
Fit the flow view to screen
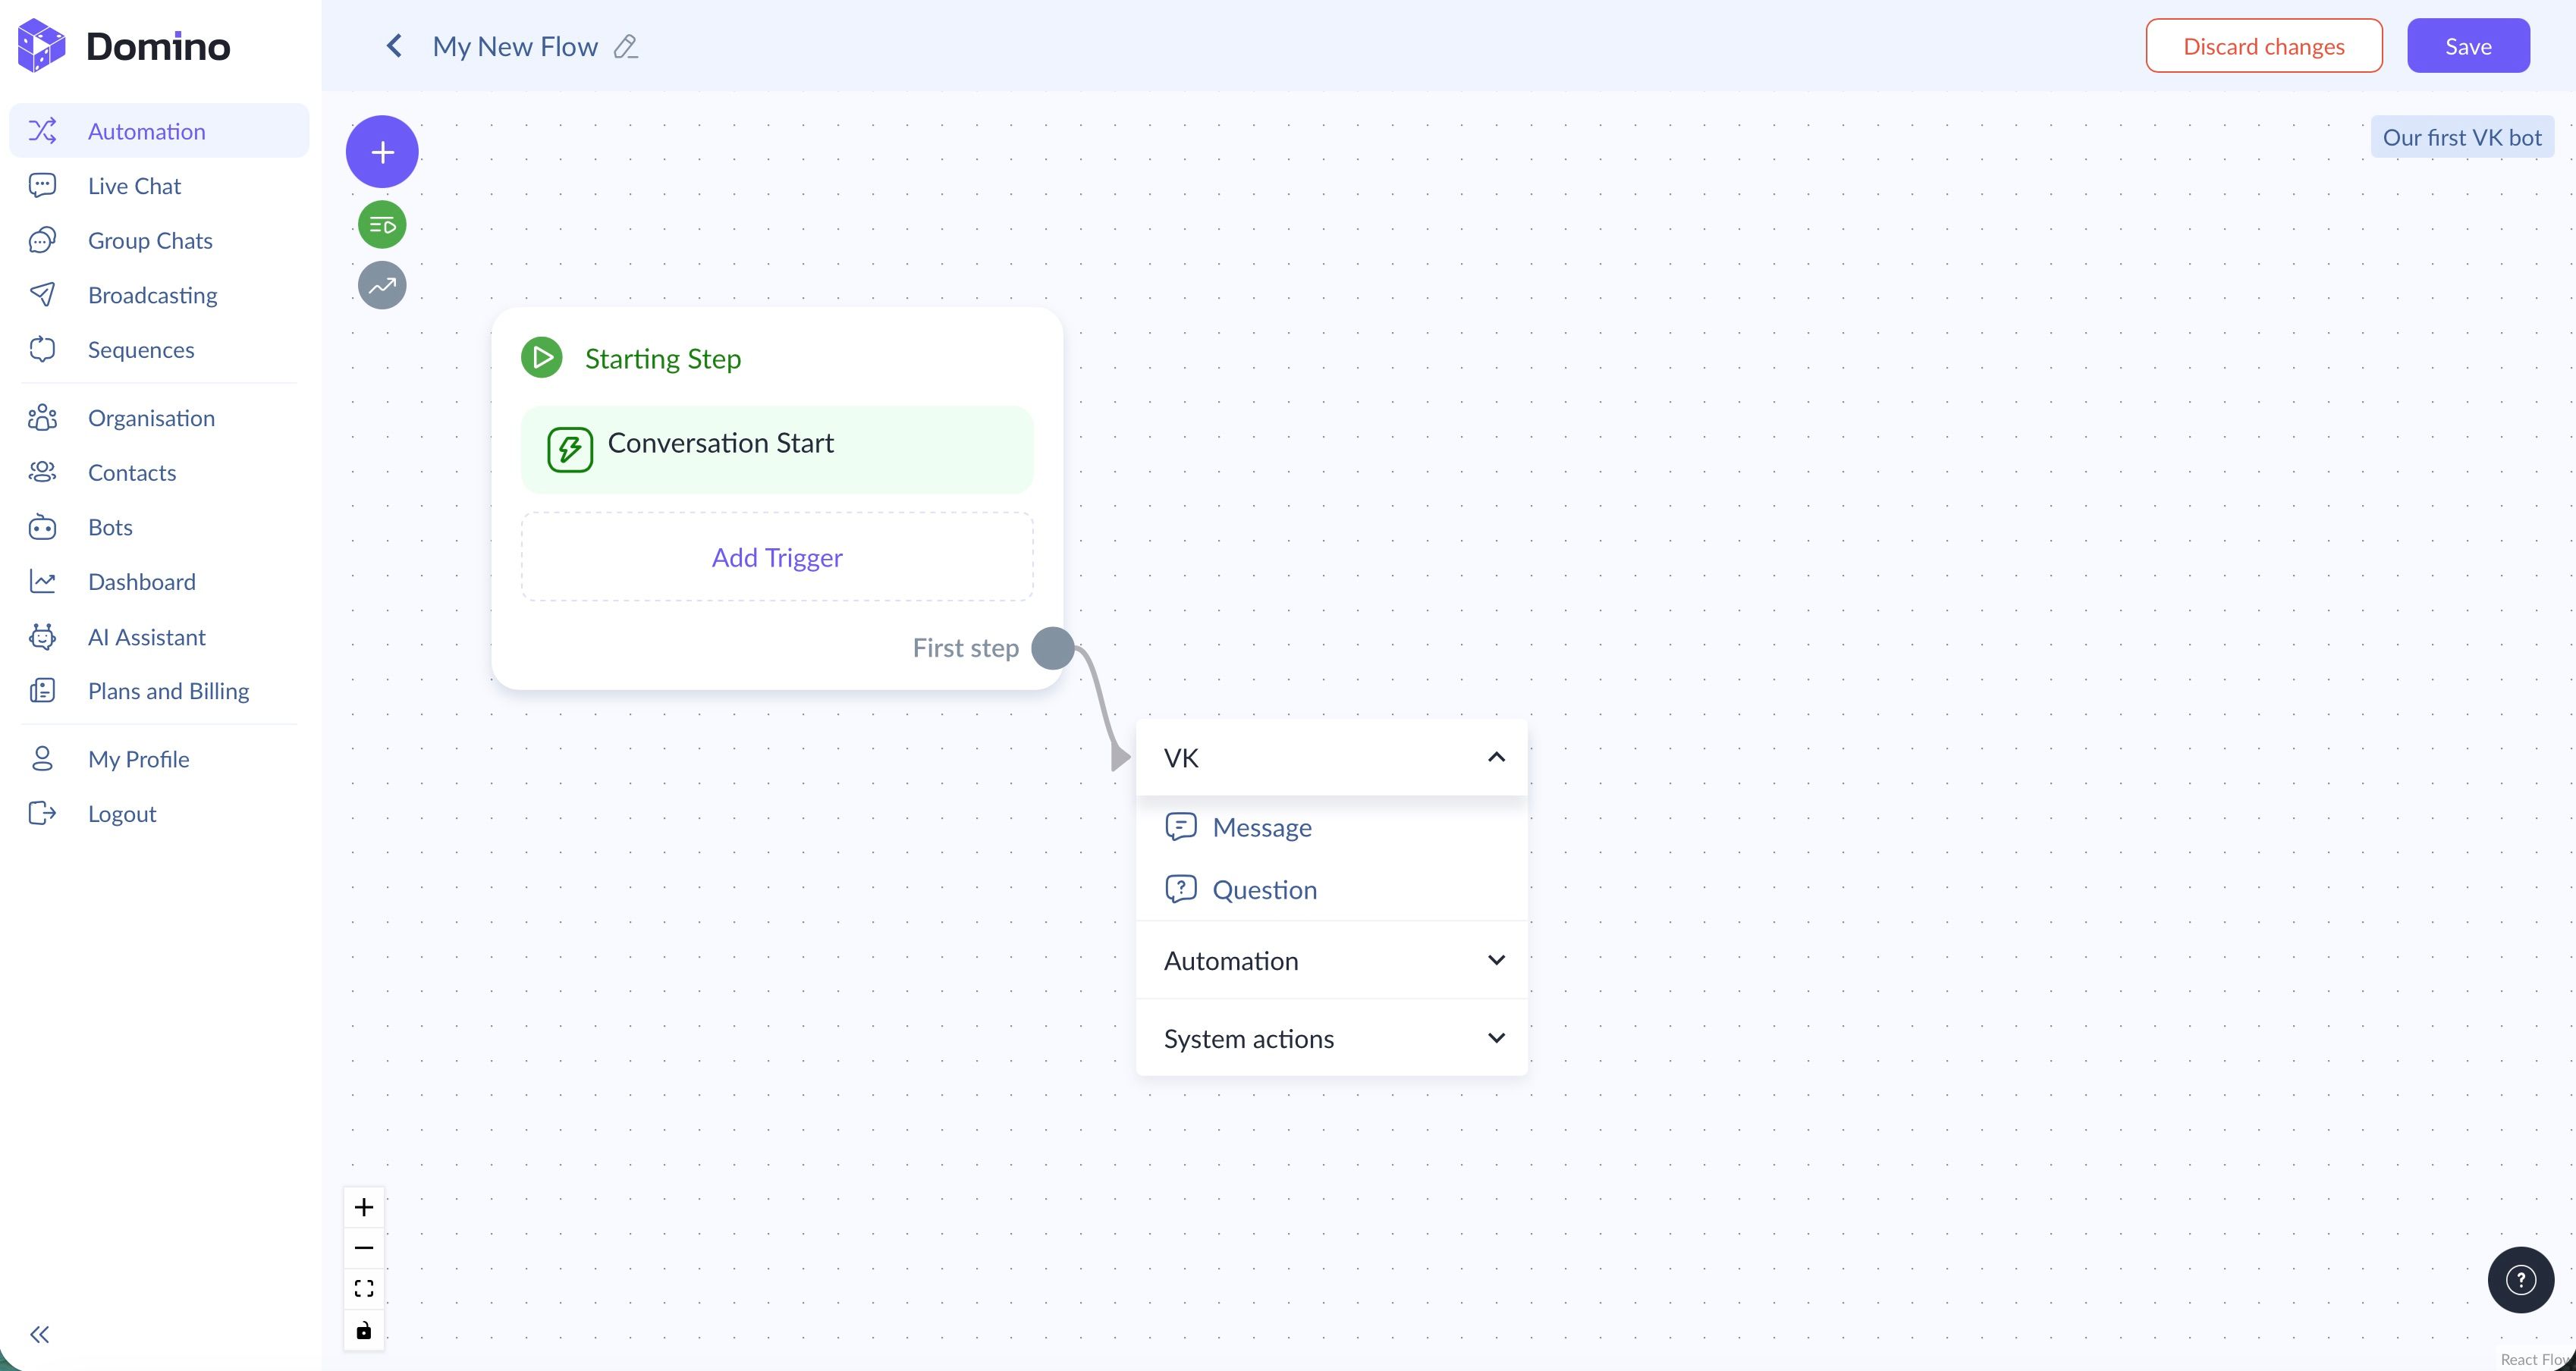[364, 1288]
